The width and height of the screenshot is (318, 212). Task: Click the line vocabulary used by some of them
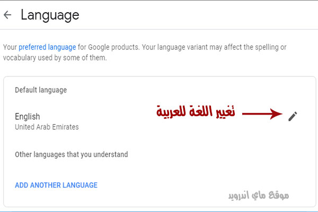coord(55,58)
